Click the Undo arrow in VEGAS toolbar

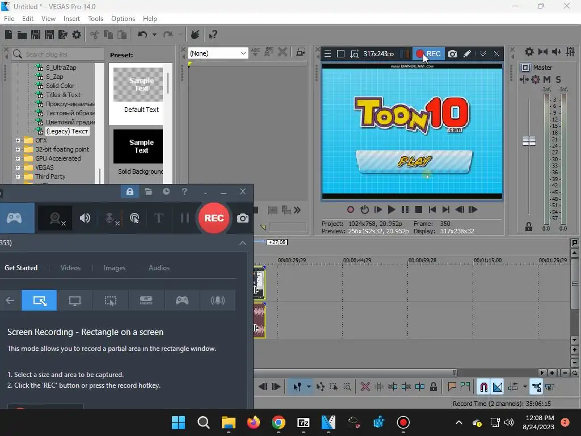142,35
